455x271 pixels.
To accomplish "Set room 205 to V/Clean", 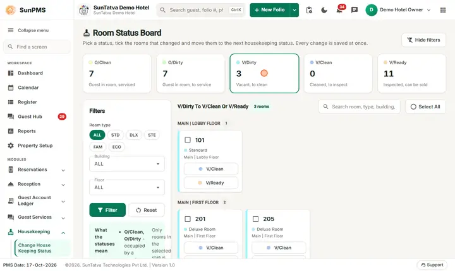I will pyautogui.click(x=279, y=248).
